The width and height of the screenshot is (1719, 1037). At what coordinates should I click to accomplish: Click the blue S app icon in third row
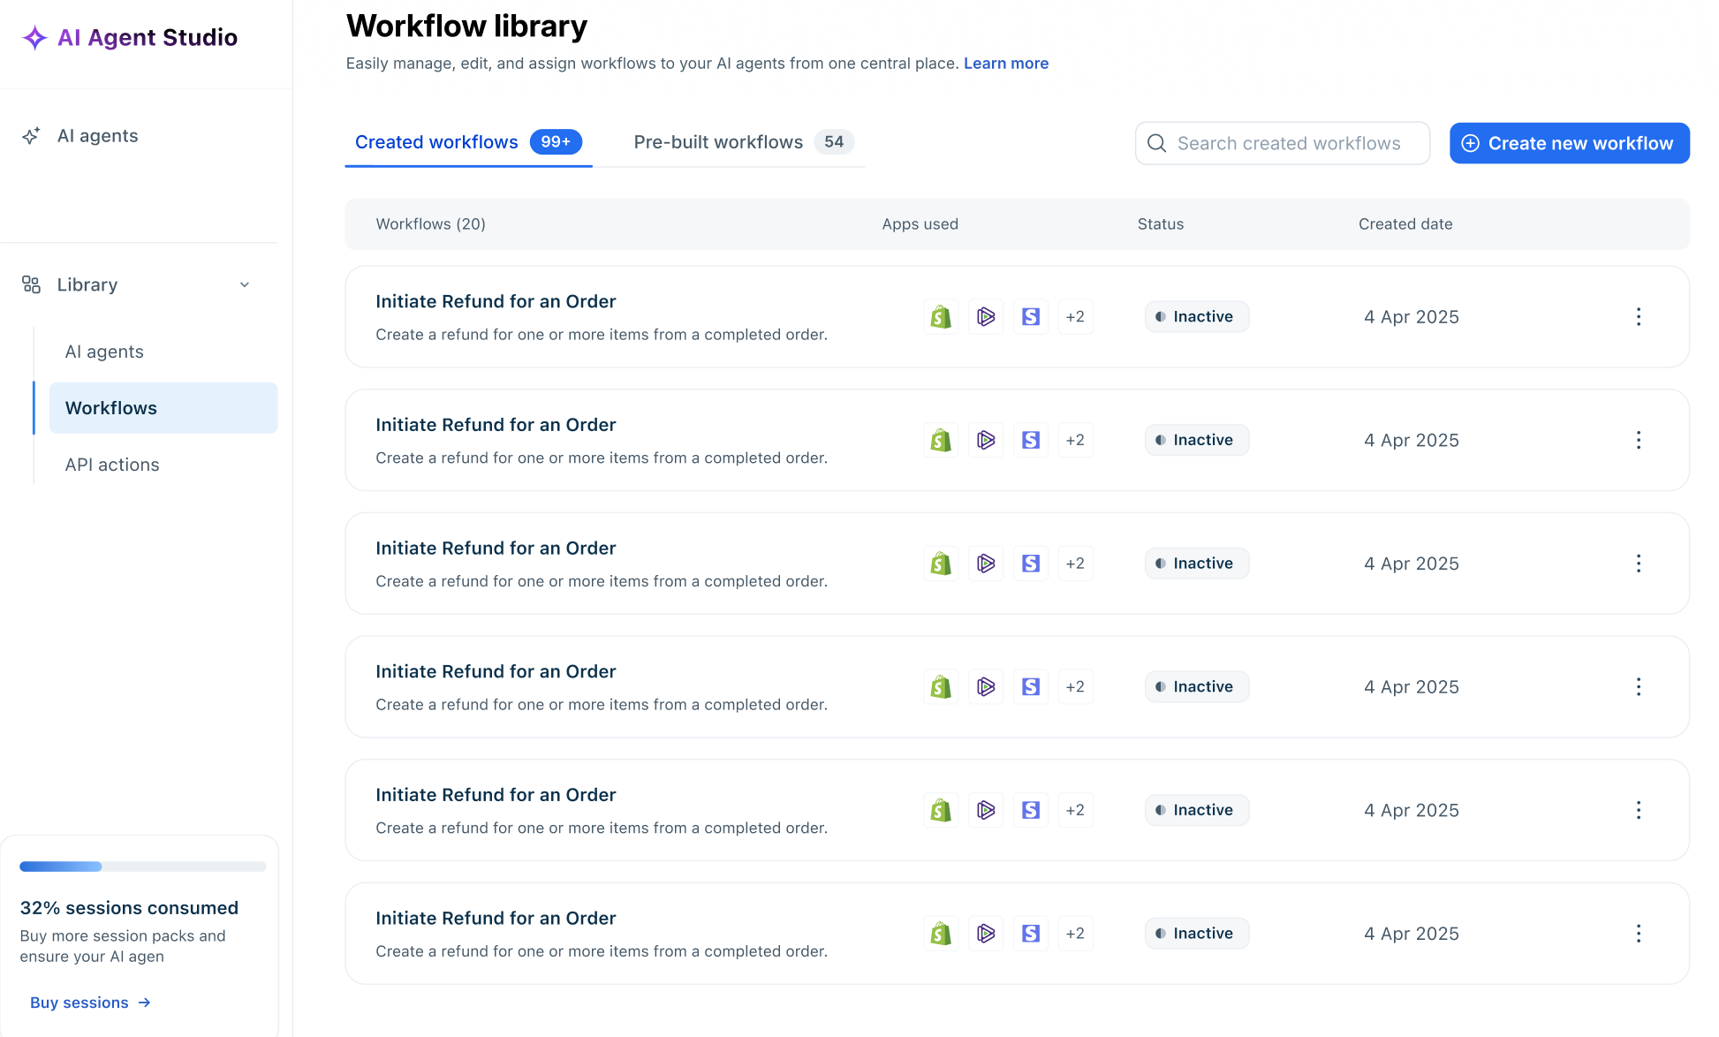tap(1031, 564)
